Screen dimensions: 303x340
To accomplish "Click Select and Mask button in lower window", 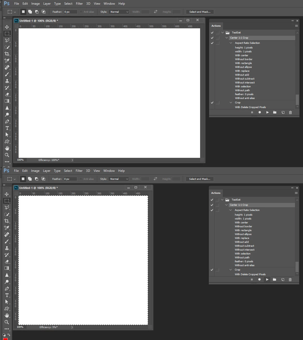I will coord(200,179).
